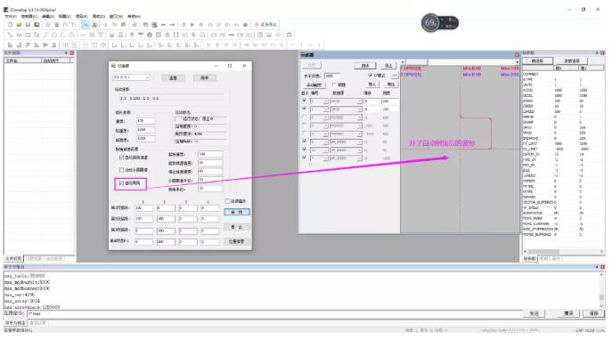Toggle the first channel display checkbox in oscilloscope
The image size is (612, 340).
coord(304,101)
